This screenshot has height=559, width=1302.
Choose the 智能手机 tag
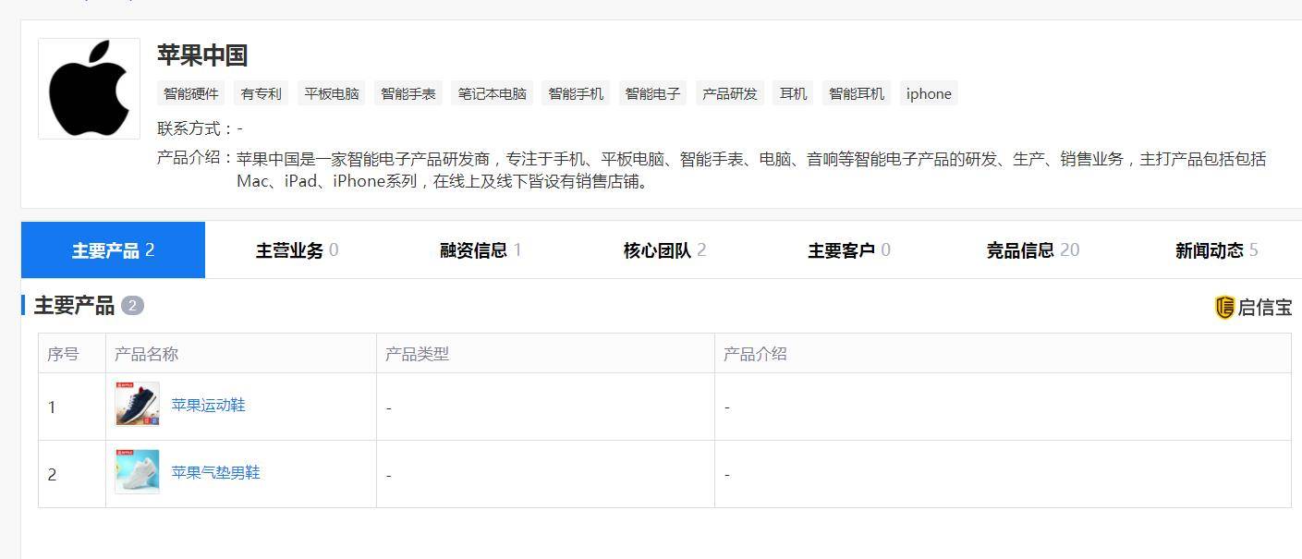coord(576,93)
